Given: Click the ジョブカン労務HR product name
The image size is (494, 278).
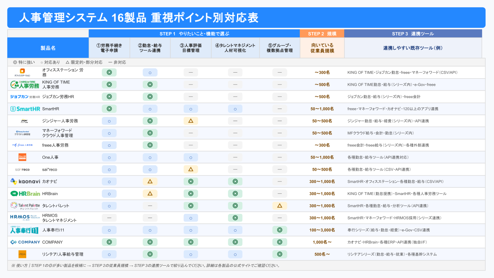Looking at the screenshot, I should tap(58, 97).
